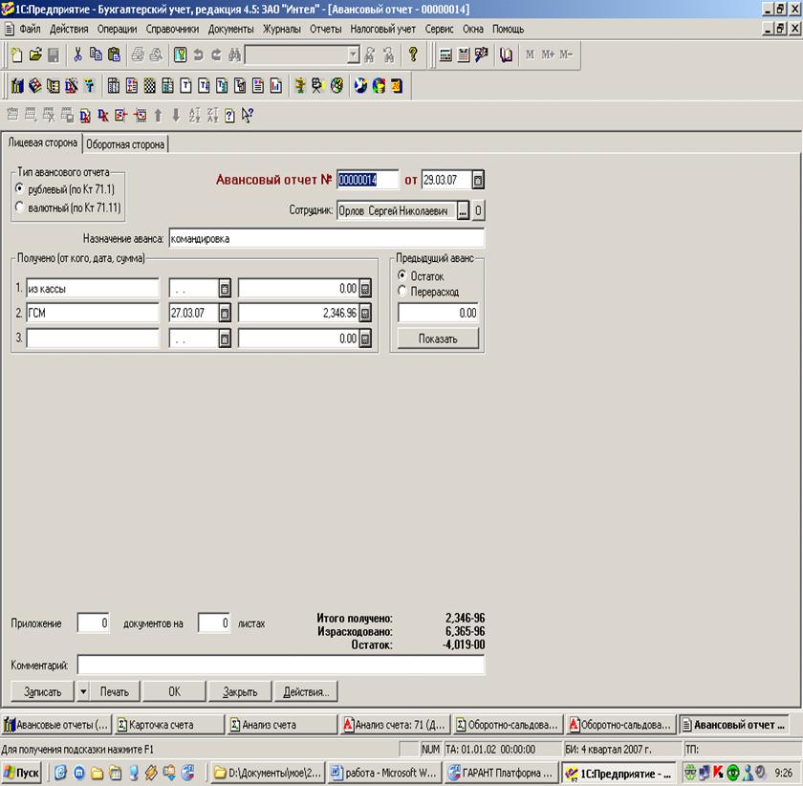Image resolution: width=803 pixels, height=786 pixels.
Task: Open calendar for report date 29.03.07
Action: (478, 180)
